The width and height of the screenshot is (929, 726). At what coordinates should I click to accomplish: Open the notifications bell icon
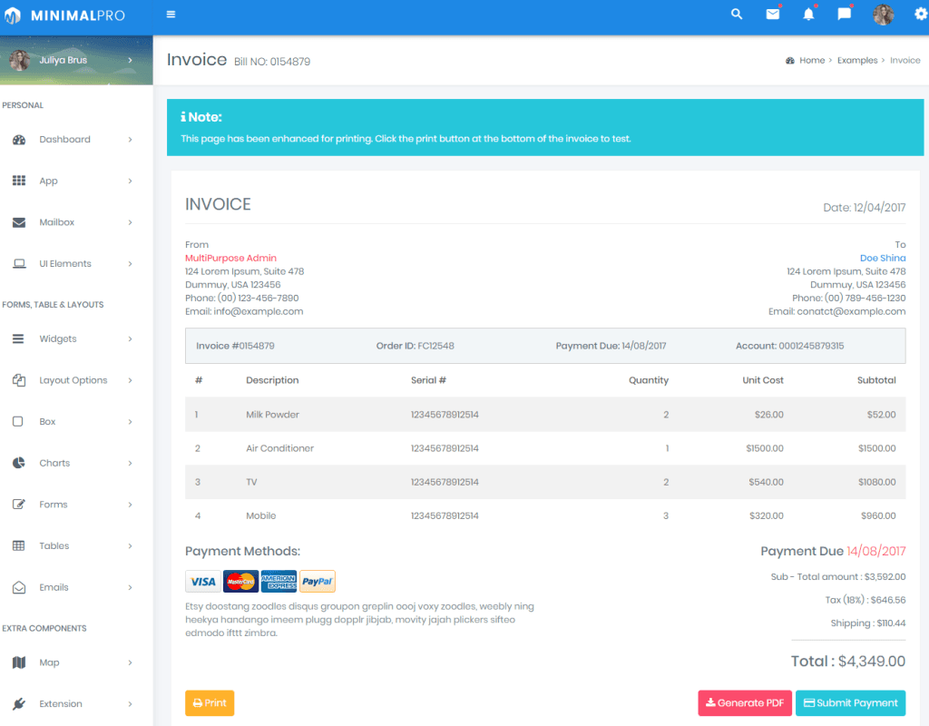click(808, 14)
